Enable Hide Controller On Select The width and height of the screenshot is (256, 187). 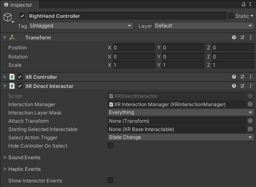pos(110,146)
